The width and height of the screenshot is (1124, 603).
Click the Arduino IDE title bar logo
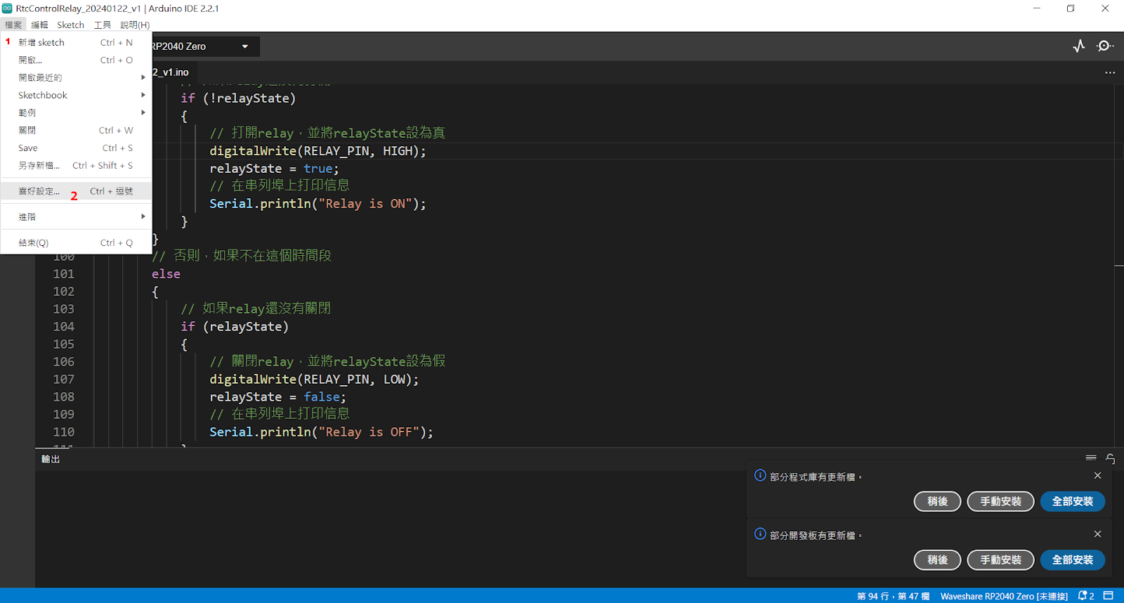click(x=7, y=8)
